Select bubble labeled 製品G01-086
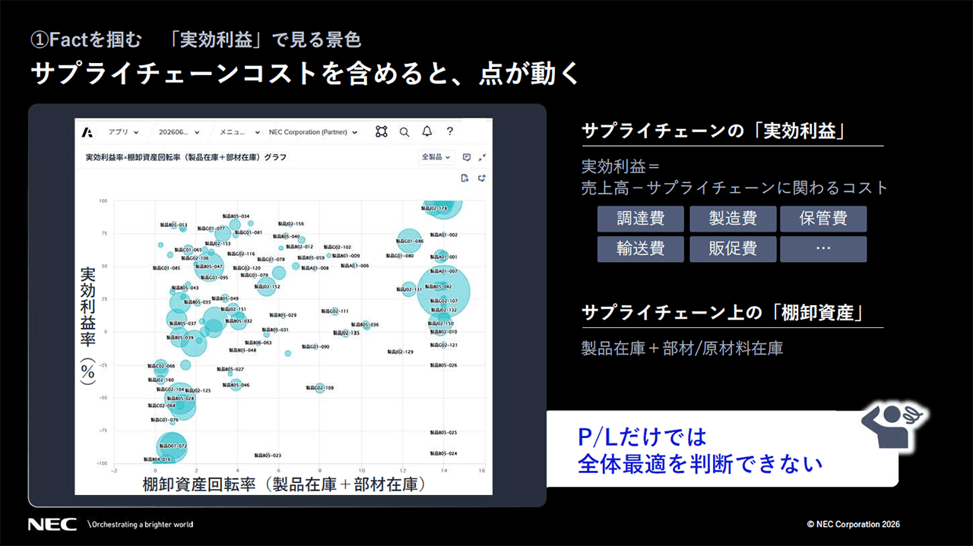Image resolution: width=973 pixels, height=546 pixels. [x=409, y=242]
